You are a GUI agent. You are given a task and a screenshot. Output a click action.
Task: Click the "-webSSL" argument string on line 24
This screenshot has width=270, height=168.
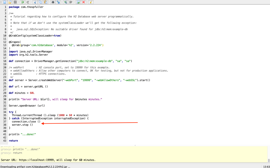pyautogui.click(x=130, y=80)
